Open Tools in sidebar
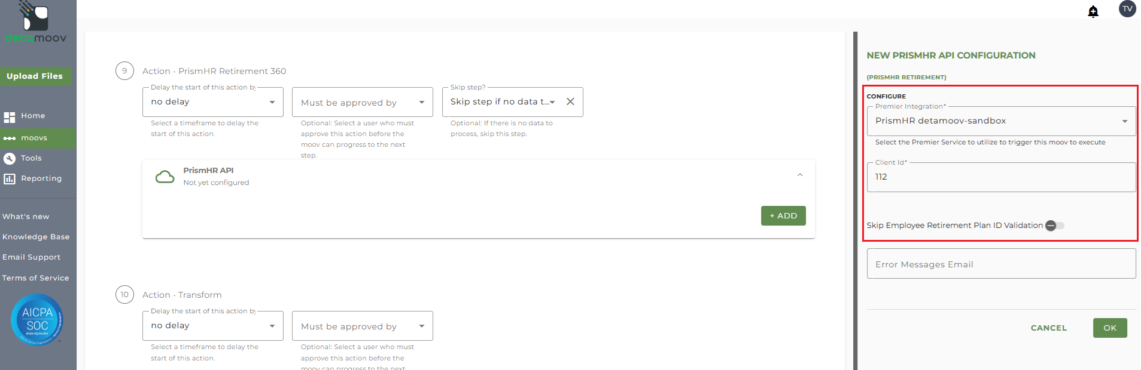Screen dimensions: 1141x370 click(31, 158)
